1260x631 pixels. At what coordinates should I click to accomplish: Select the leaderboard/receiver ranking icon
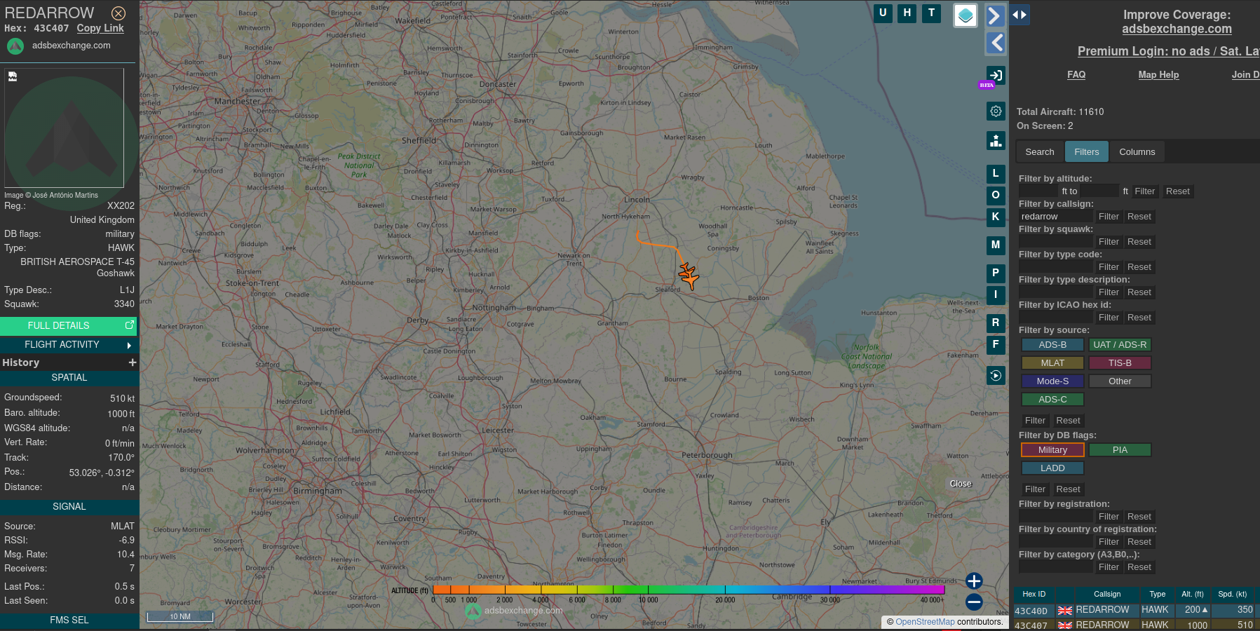(x=996, y=140)
